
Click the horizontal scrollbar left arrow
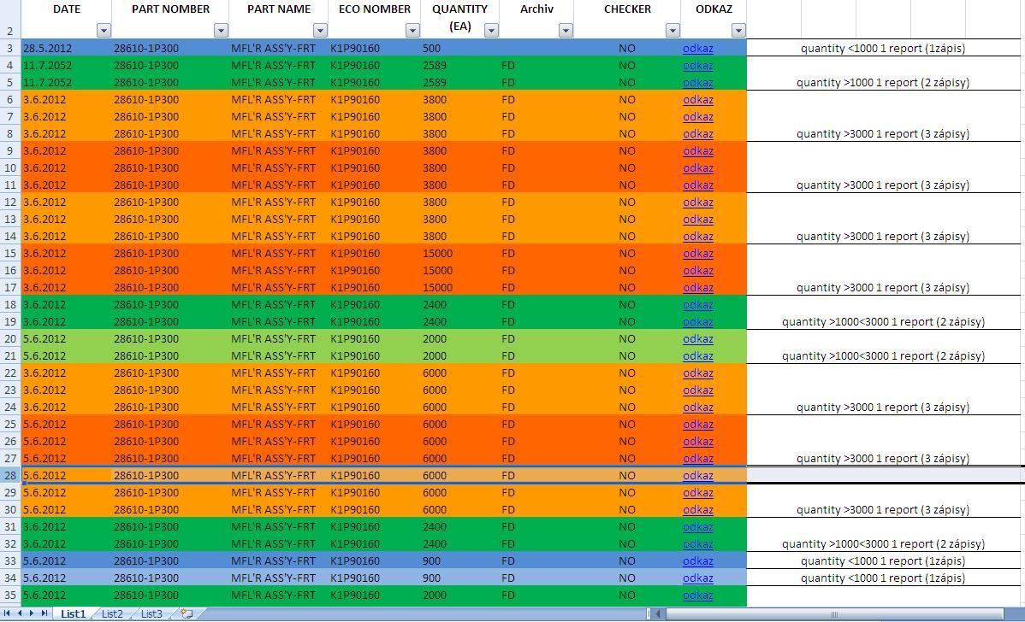tap(658, 613)
